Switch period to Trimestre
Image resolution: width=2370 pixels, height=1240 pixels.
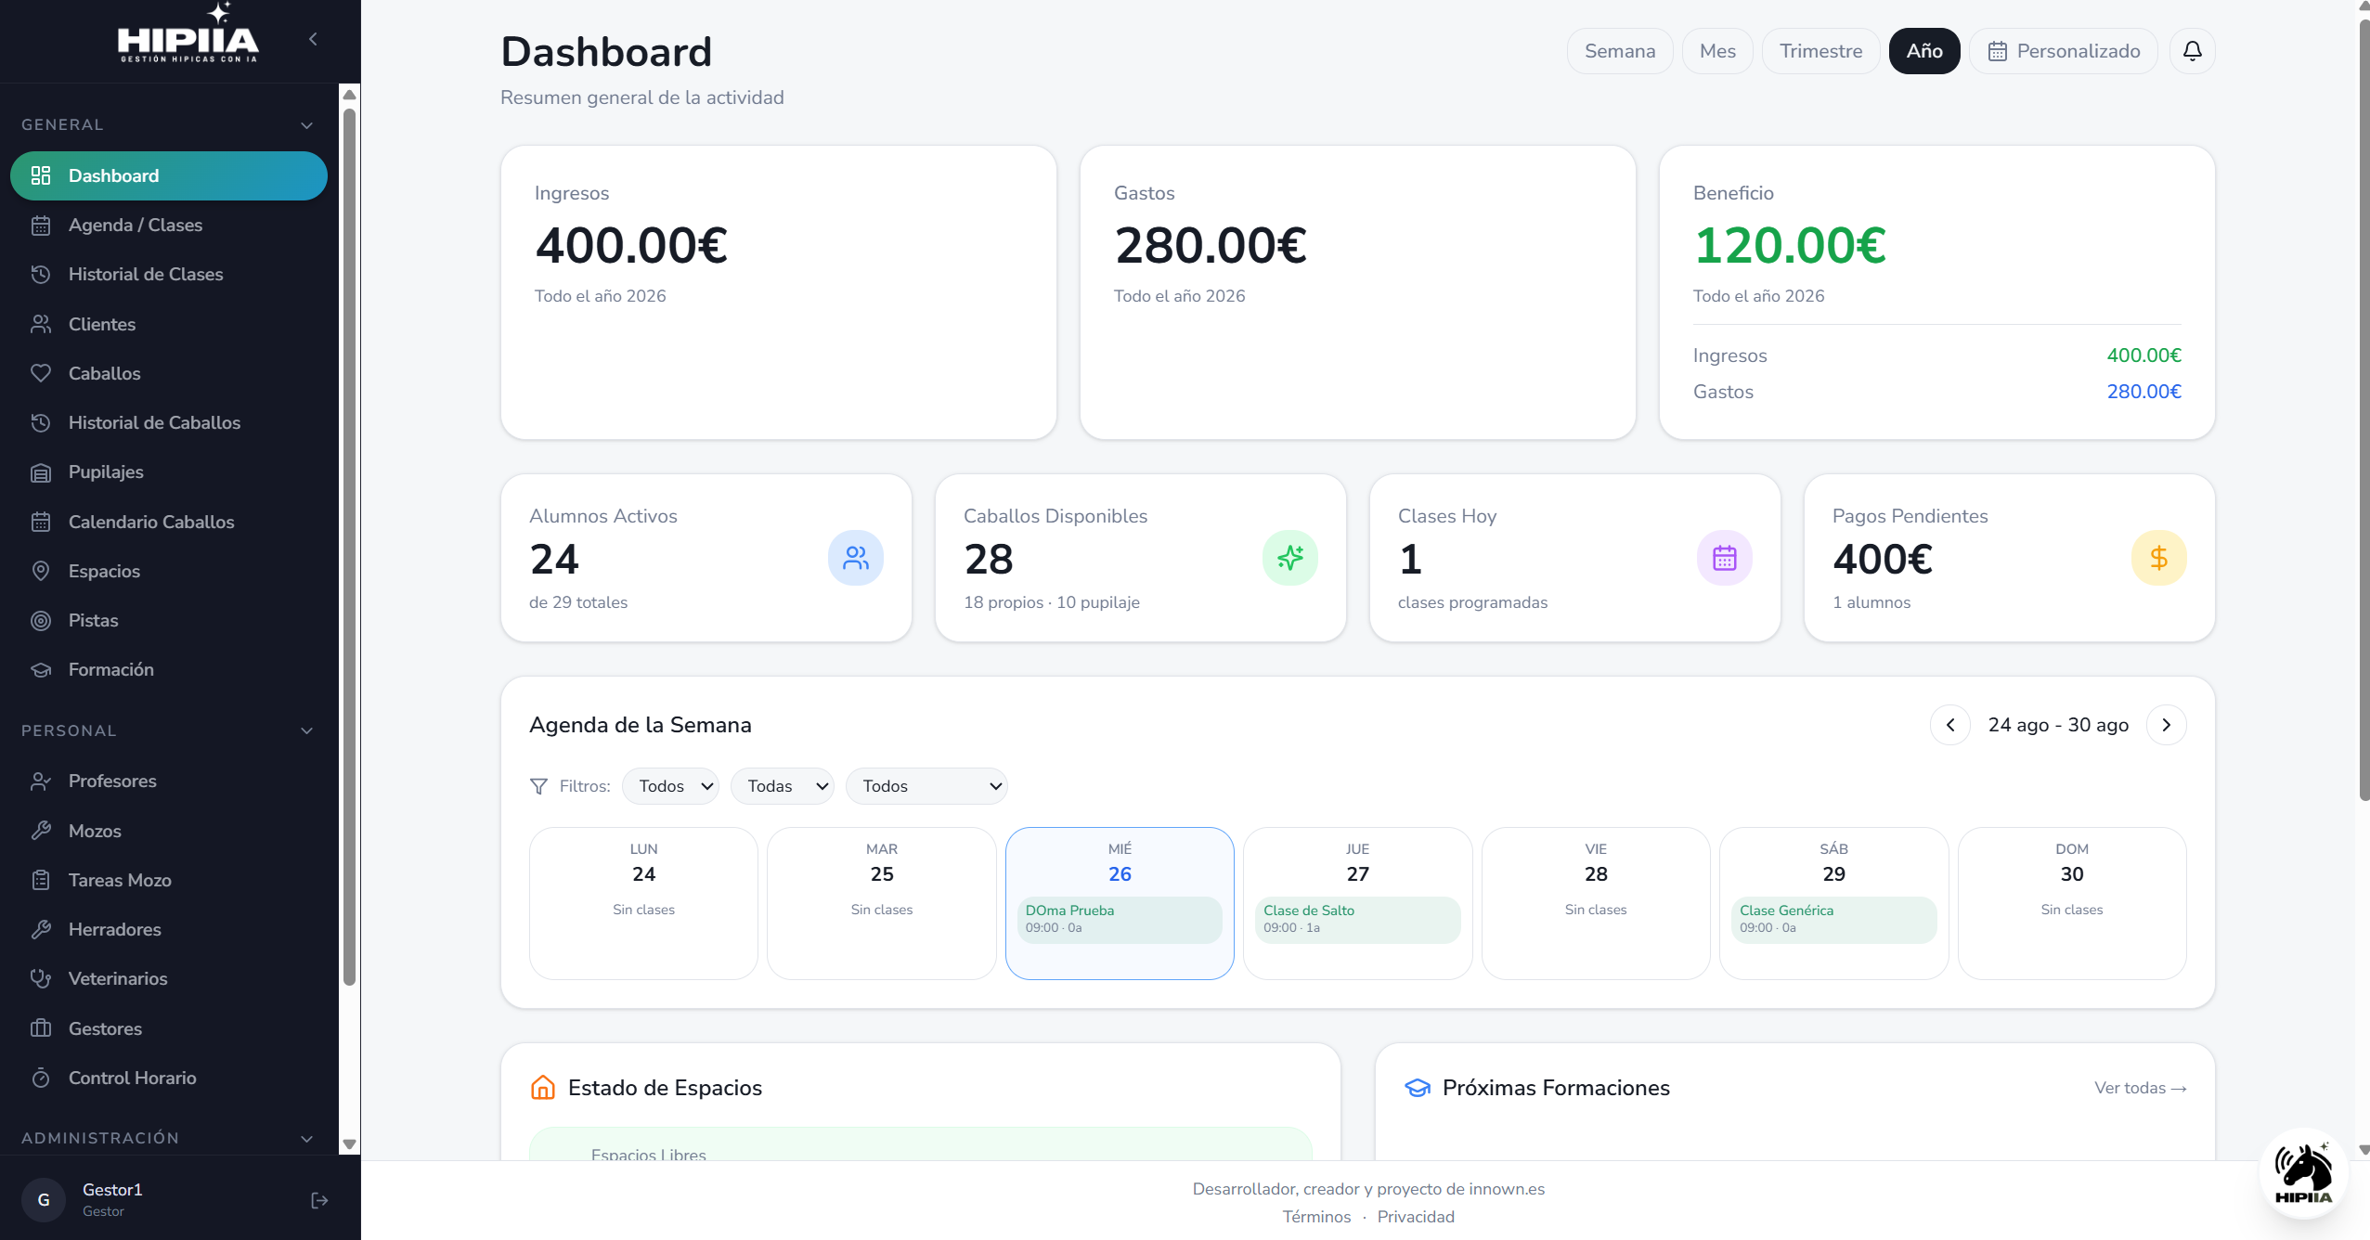click(x=1820, y=51)
